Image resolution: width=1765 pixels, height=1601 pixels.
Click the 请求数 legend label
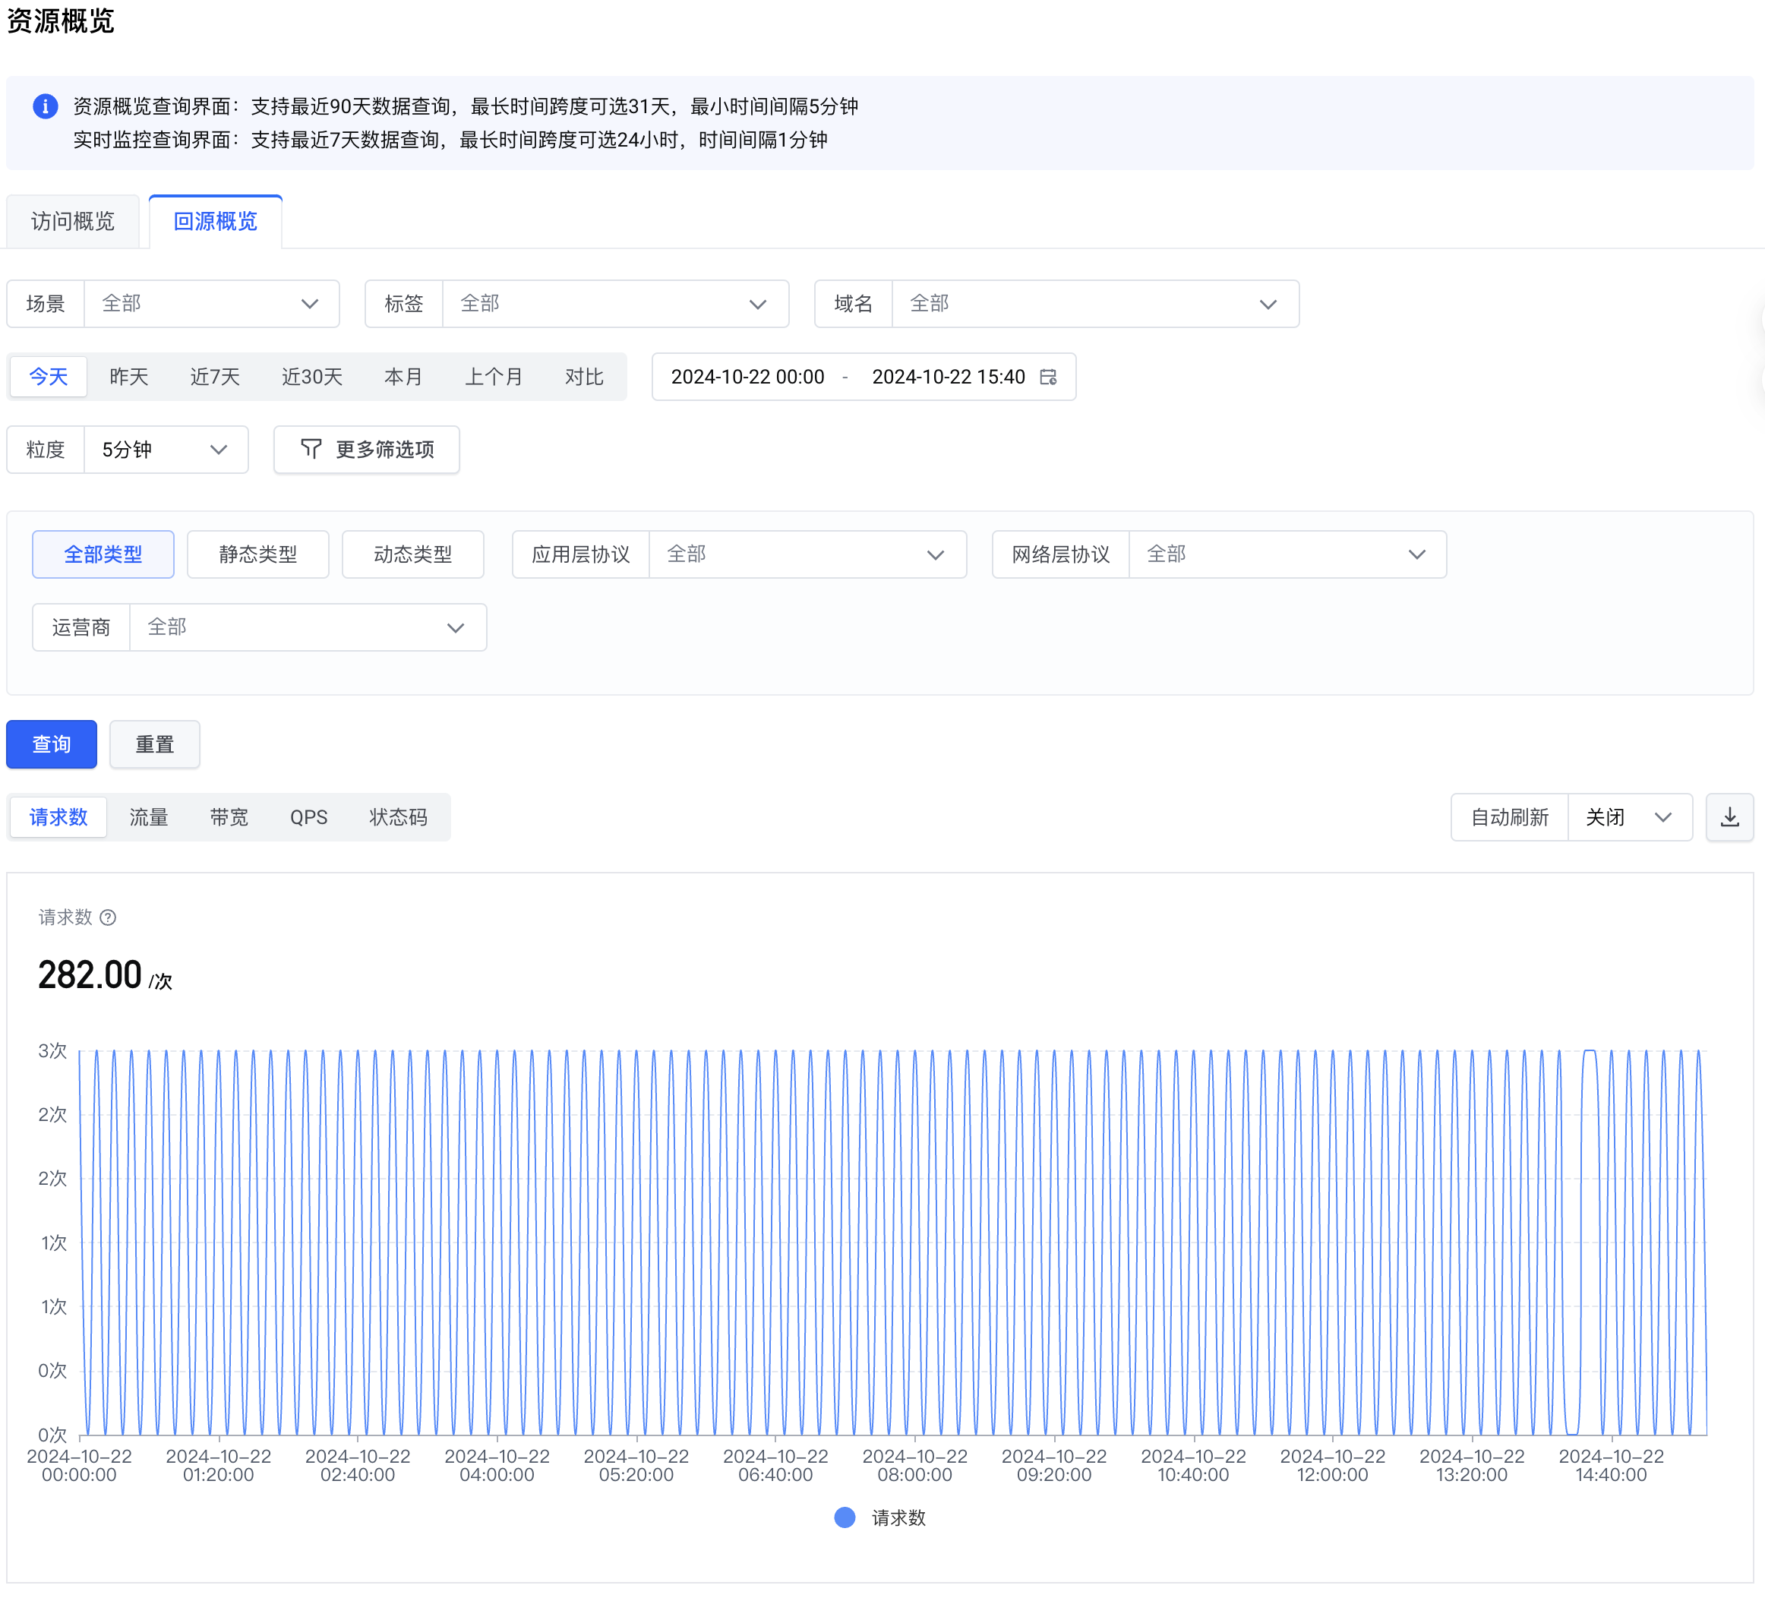898,1518
